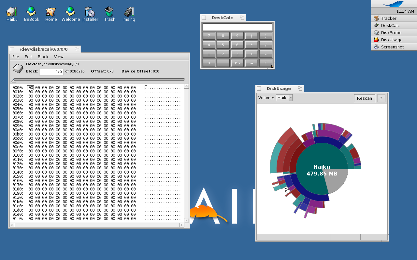This screenshot has width=417, height=260.
Task: Close the DiskUsage window with title tab box
Action: coord(259,88)
